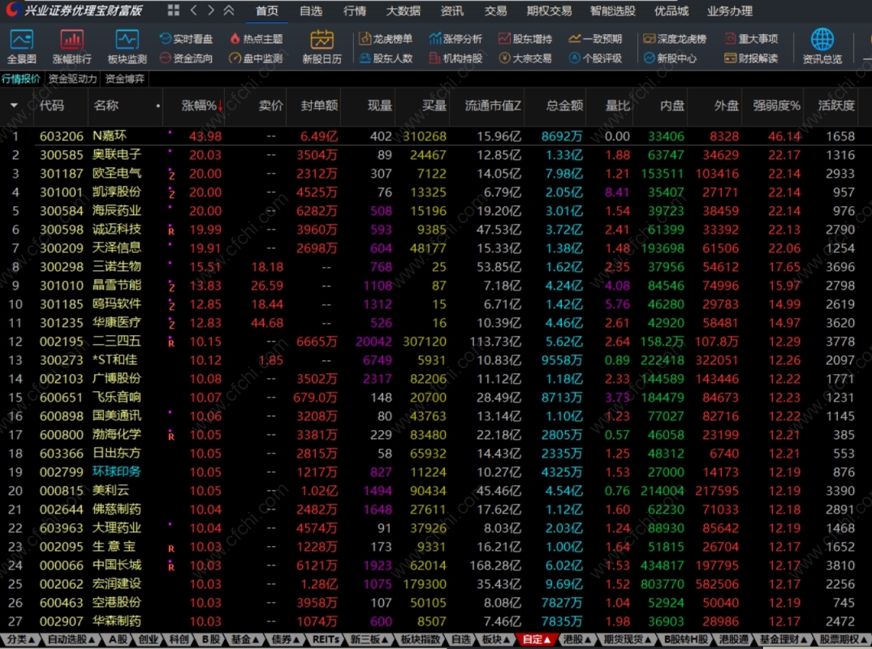This screenshot has height=649, width=872.
Task: Open the 全景图 panorama view icon
Action: pyautogui.click(x=22, y=47)
